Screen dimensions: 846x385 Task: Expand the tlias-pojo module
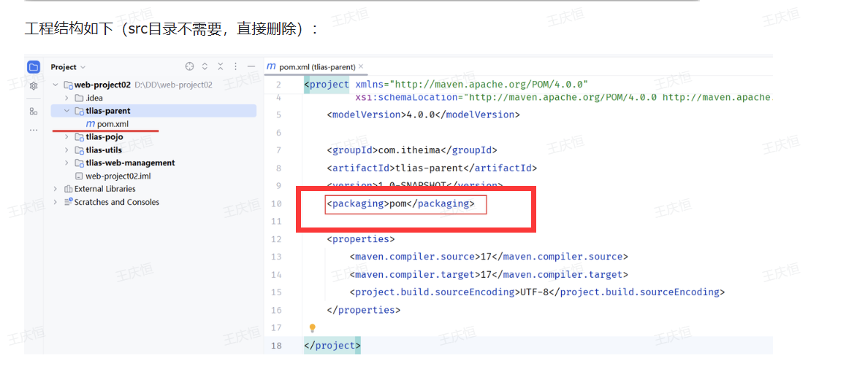click(x=67, y=137)
